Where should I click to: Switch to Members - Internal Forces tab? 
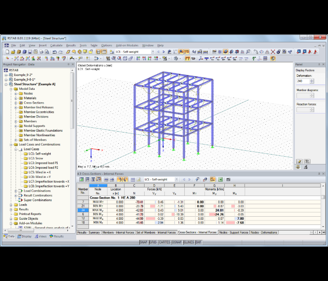(x=118, y=232)
